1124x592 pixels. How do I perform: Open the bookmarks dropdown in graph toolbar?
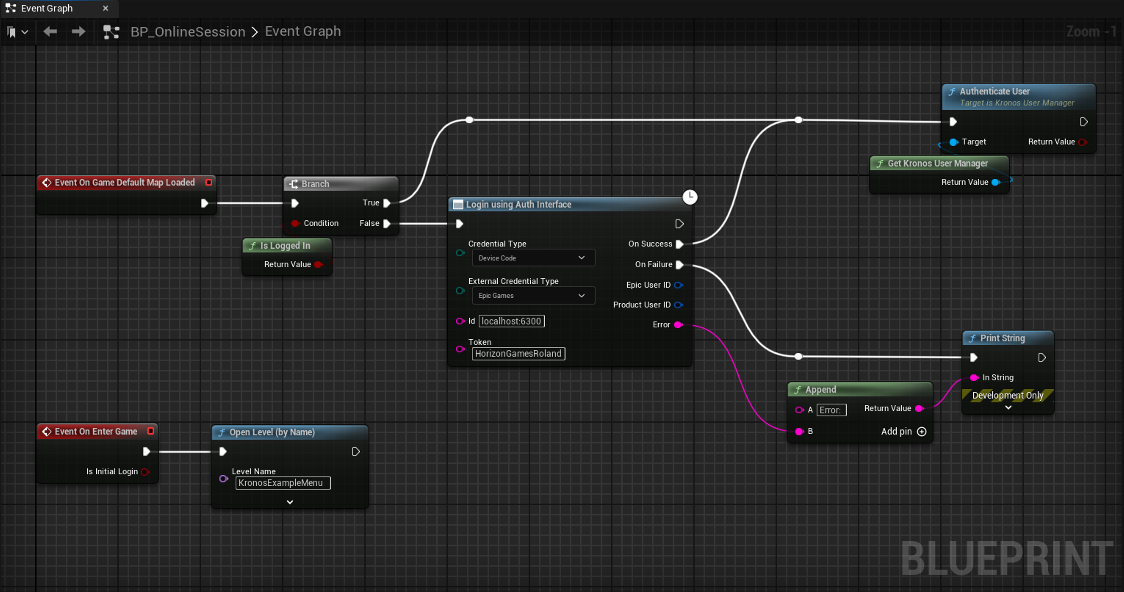click(18, 32)
